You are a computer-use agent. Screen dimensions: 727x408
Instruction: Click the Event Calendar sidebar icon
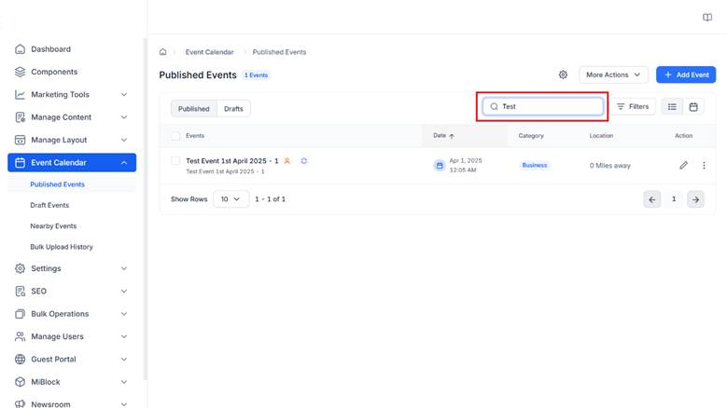click(x=20, y=162)
